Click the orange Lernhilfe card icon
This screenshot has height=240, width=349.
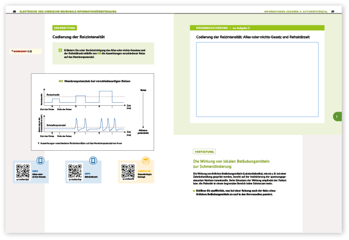[x=145, y=160]
